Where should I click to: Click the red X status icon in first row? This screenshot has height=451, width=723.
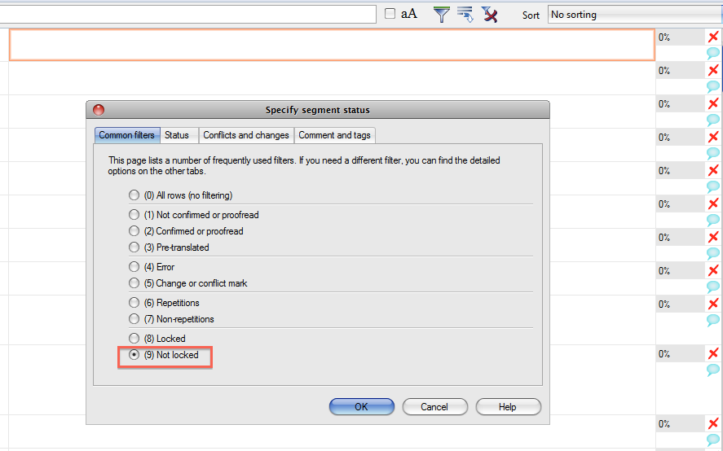click(713, 37)
